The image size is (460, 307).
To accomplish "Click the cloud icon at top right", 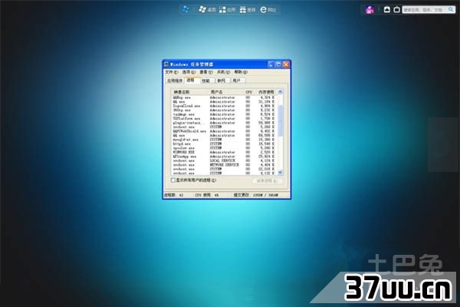I will (x=387, y=10).
